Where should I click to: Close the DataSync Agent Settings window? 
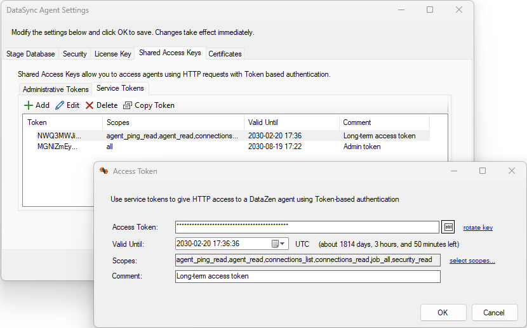point(459,10)
